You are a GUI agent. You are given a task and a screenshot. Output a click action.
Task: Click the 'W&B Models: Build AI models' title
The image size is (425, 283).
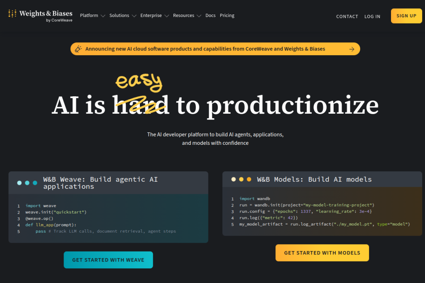tap(314, 179)
